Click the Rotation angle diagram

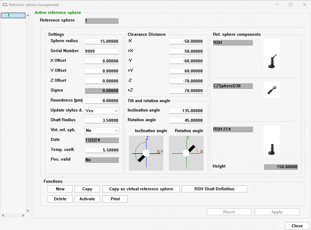(x=186, y=153)
